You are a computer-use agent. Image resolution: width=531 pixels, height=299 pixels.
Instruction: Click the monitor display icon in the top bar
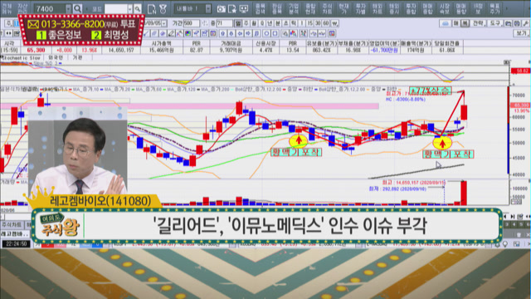pos(243,9)
